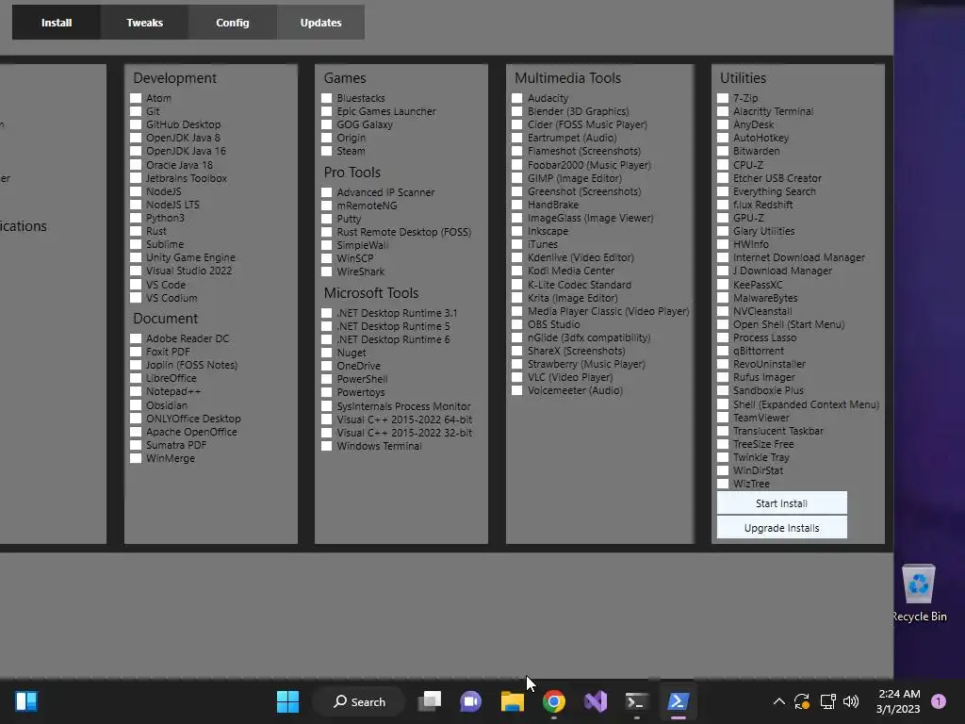Click the Translucent Taskbar label
Image resolution: width=965 pixels, height=724 pixels.
tap(777, 431)
